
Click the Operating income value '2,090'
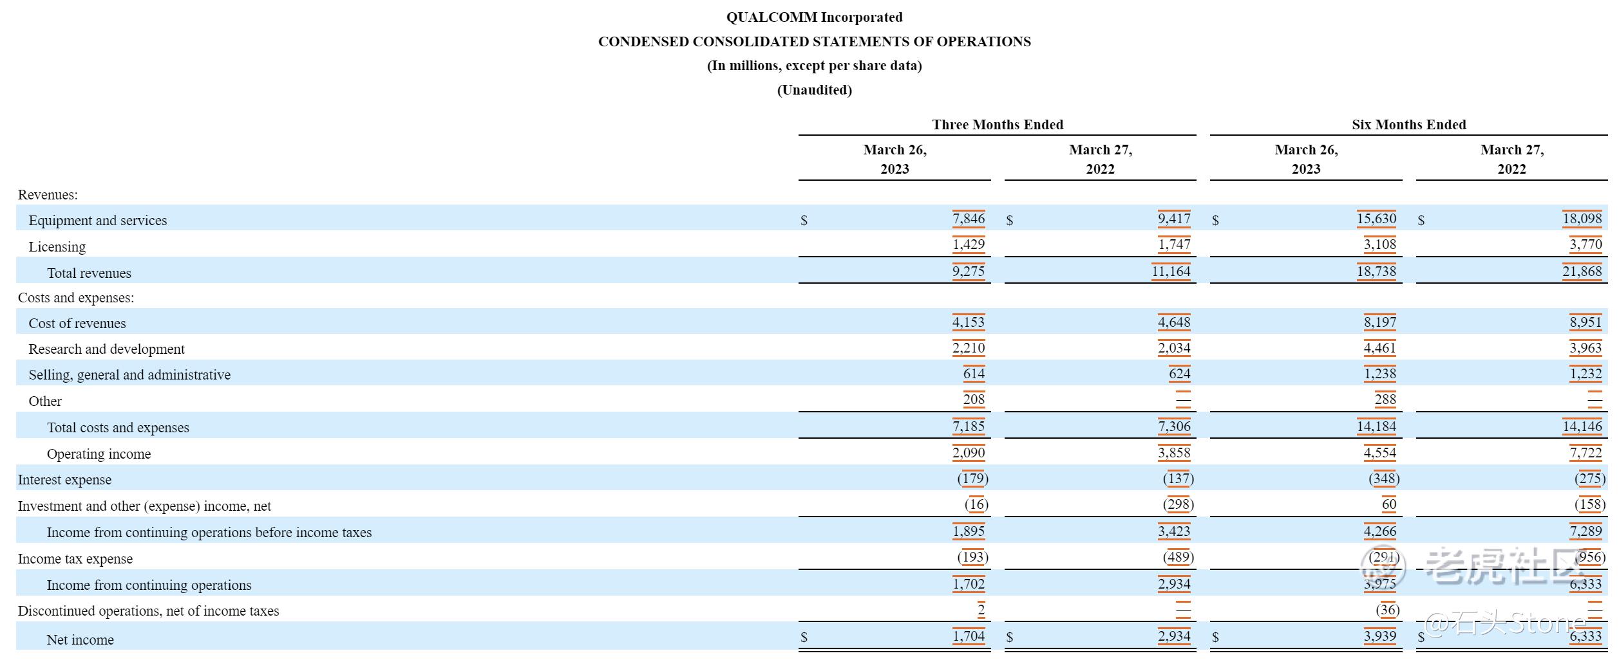969,453
